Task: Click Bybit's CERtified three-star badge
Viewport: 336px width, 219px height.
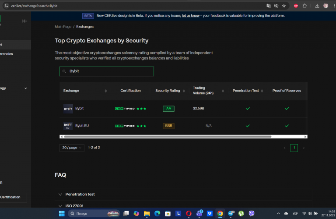Action: 130,109
